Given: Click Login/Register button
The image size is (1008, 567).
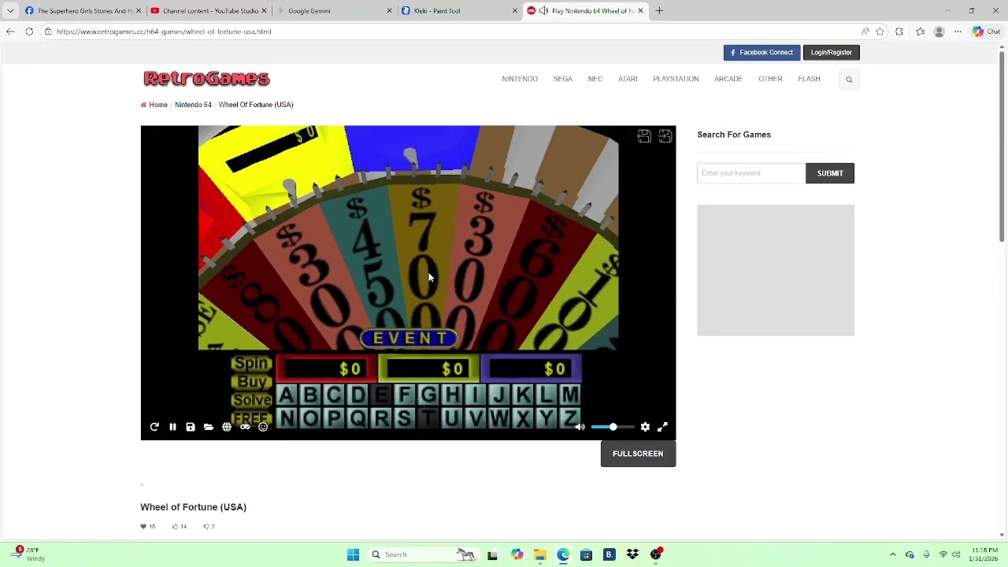Looking at the screenshot, I should (832, 53).
